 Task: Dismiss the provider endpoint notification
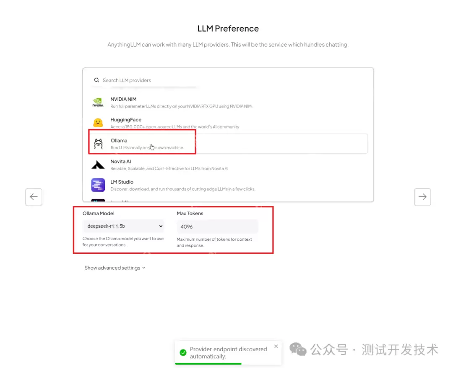pos(276,346)
